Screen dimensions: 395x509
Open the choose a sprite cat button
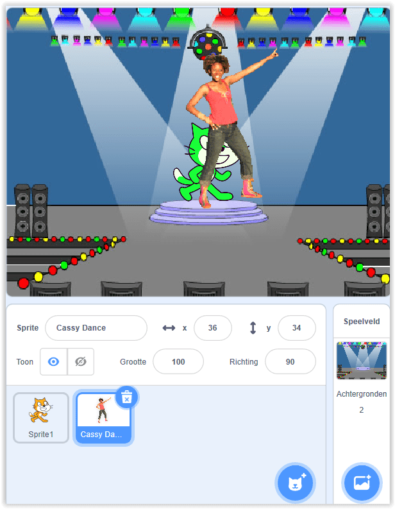pos(295,483)
